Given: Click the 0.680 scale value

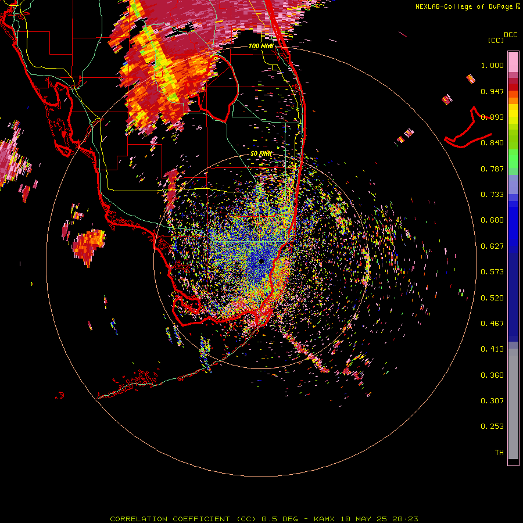Looking at the screenshot, I should tap(492, 220).
